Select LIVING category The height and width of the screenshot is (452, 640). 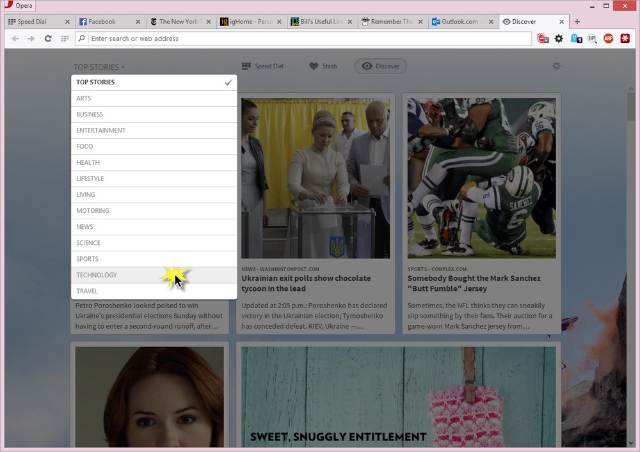pyautogui.click(x=154, y=195)
